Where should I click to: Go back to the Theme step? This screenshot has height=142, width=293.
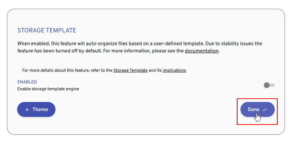(x=36, y=109)
